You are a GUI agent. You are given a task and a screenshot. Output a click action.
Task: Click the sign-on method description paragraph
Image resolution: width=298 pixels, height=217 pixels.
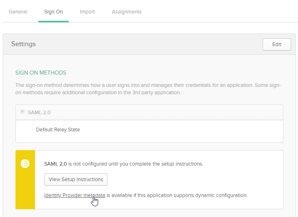[x=148, y=89]
